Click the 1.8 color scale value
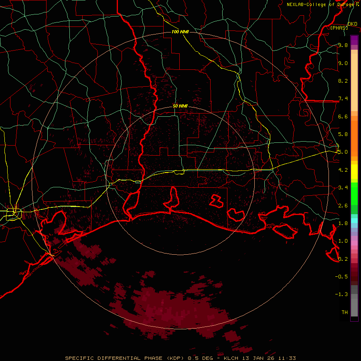The height and width of the screenshot is (361, 361). pos(343,223)
